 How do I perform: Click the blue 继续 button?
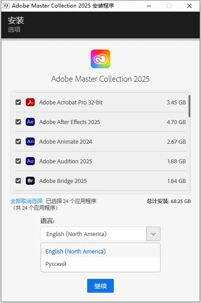(x=100, y=286)
